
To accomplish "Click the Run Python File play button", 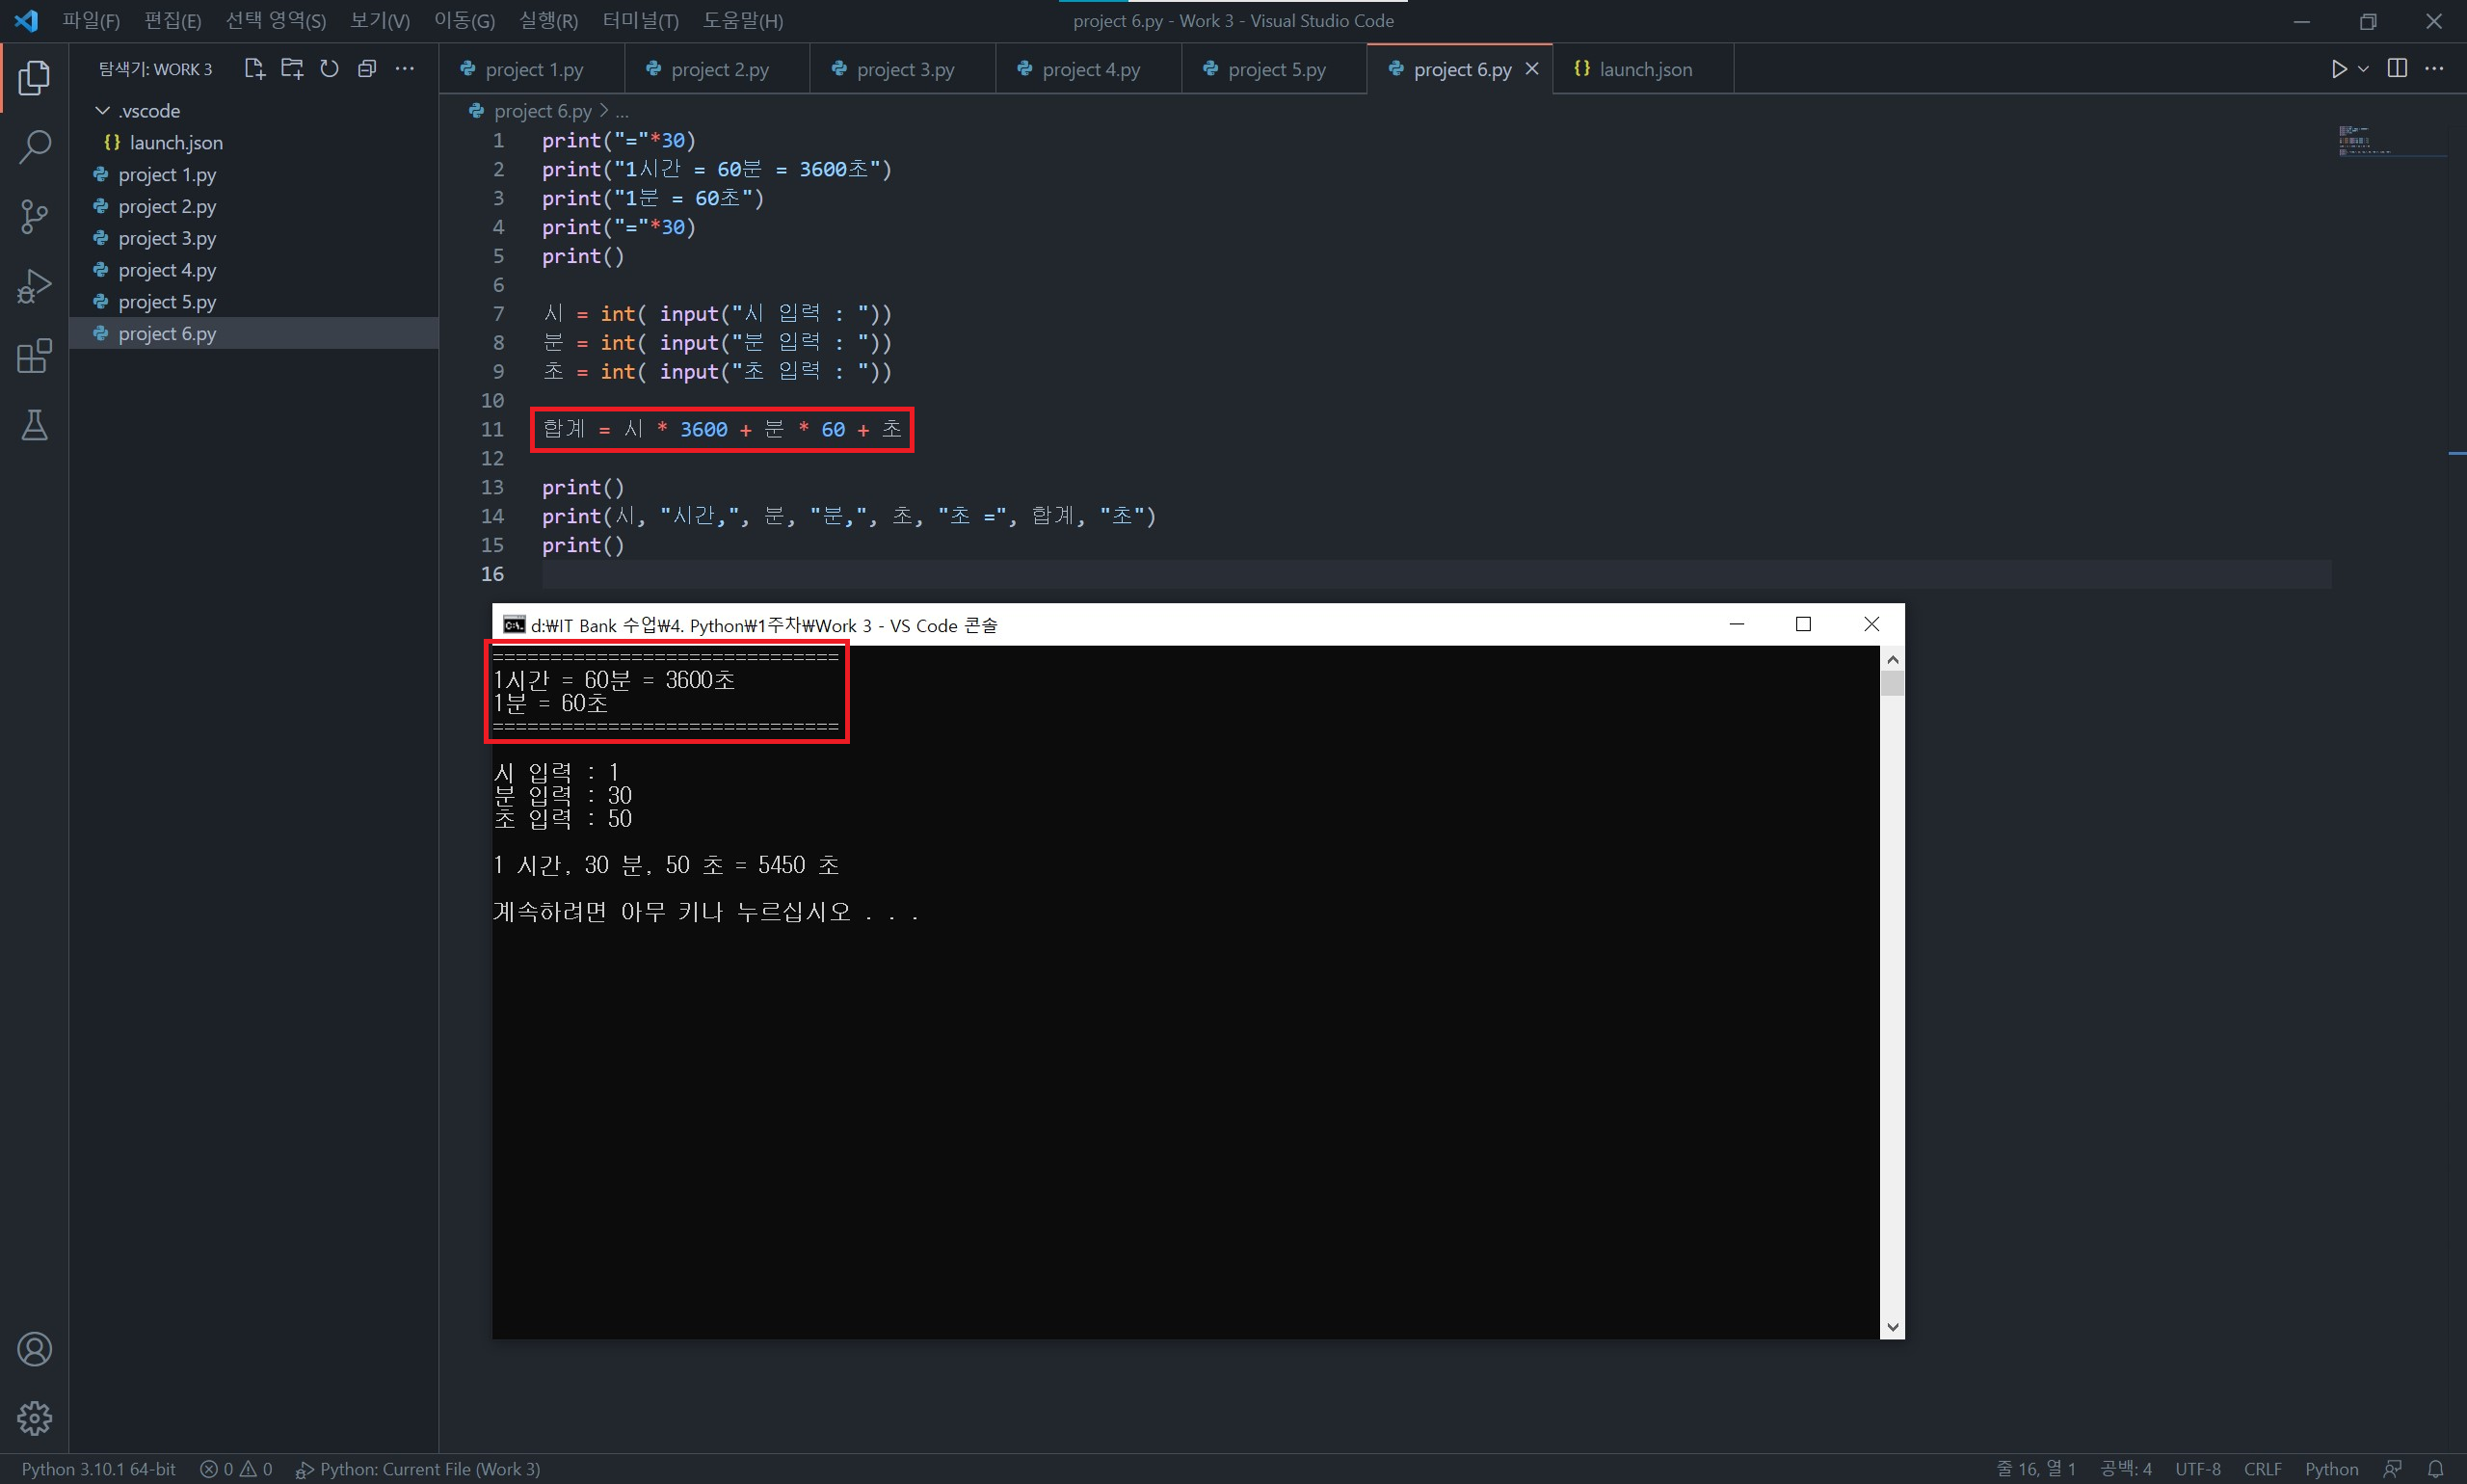I will pyautogui.click(x=2338, y=69).
